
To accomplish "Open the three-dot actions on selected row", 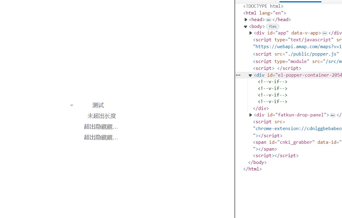I will click(x=238, y=75).
